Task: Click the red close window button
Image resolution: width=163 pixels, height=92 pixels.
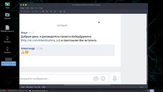Action: pos(21,5)
